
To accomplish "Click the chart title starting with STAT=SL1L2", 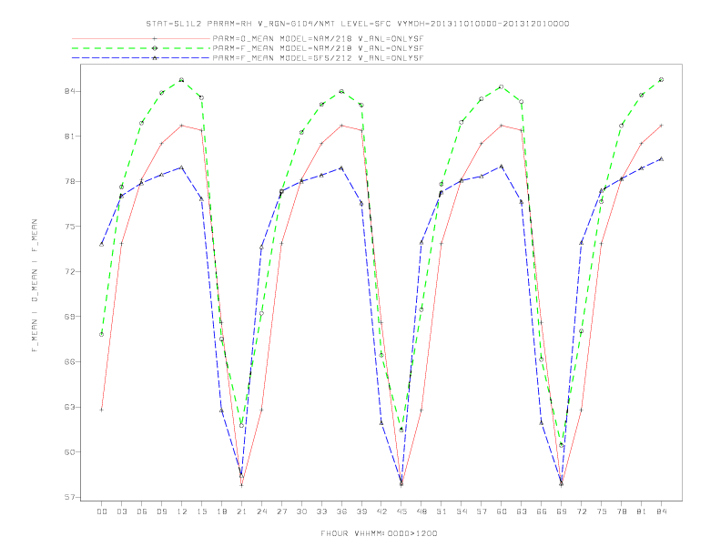I will tap(358, 24).
